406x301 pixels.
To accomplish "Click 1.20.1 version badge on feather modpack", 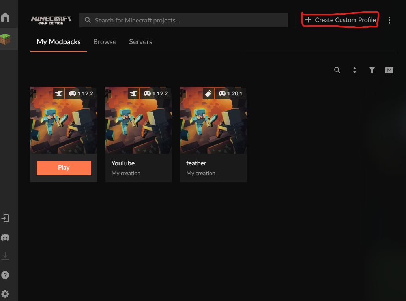I will [230, 93].
